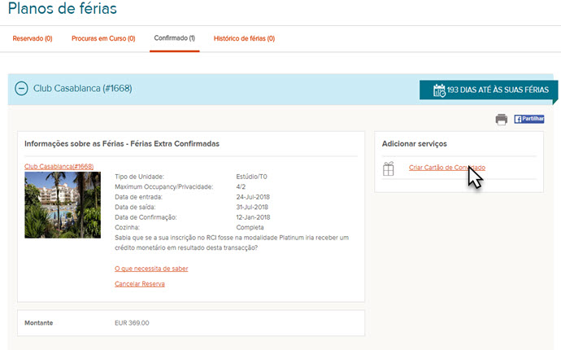Switch to Procuras em Curso (0) tab
The image size is (561, 350).
[x=103, y=38]
